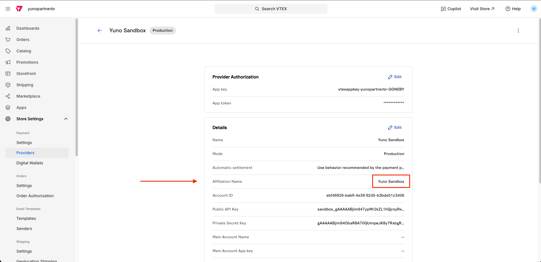Click the Yuno Sandbox page title
541x262 pixels.
pos(128,31)
